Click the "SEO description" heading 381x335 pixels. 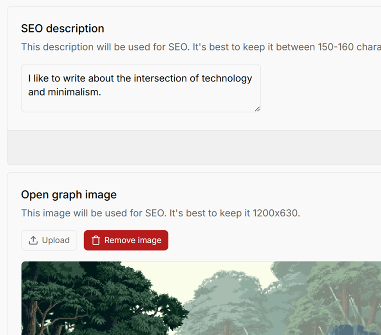click(x=63, y=29)
